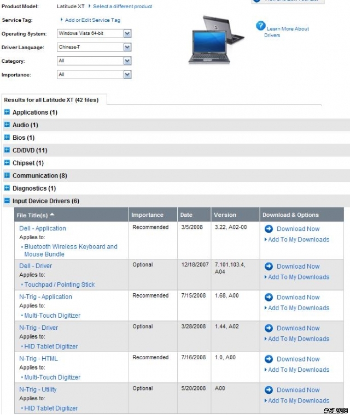Click Download Now for N-Trig - Utility
350x415 pixels.
[298, 390]
